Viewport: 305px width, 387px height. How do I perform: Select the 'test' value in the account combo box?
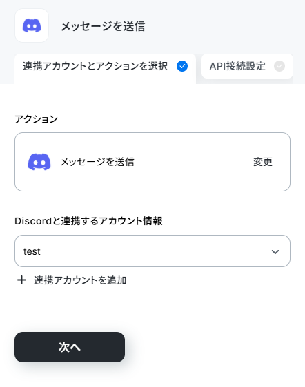pyautogui.click(x=32, y=251)
